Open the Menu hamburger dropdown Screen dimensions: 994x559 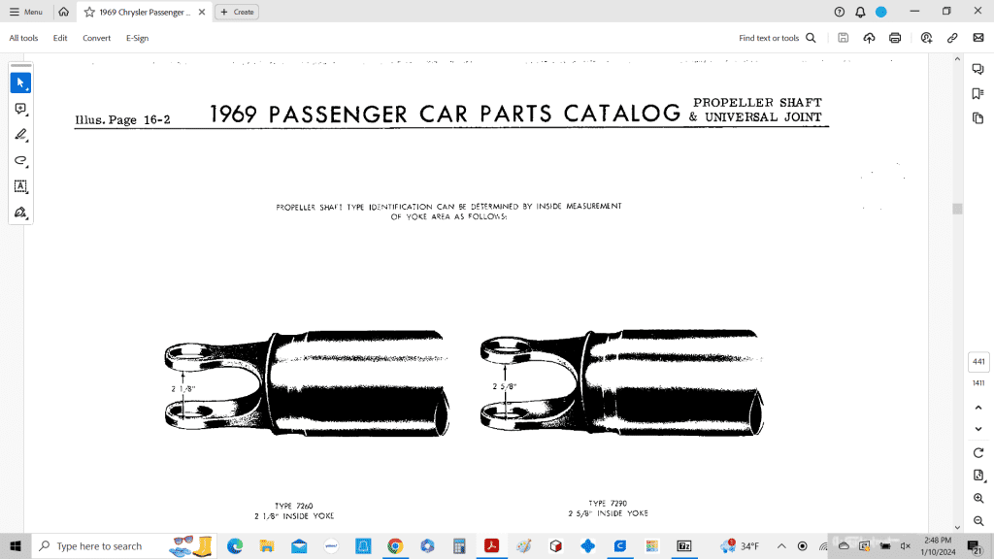pos(26,12)
